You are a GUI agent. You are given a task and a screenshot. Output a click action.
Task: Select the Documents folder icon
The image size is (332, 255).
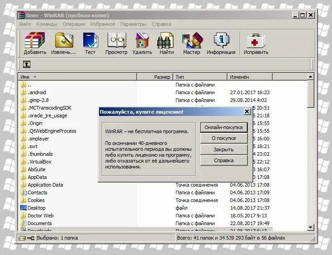click(x=24, y=223)
